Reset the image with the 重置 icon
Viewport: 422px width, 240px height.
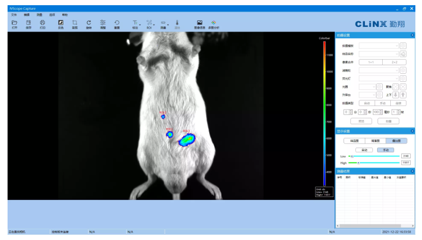click(117, 24)
